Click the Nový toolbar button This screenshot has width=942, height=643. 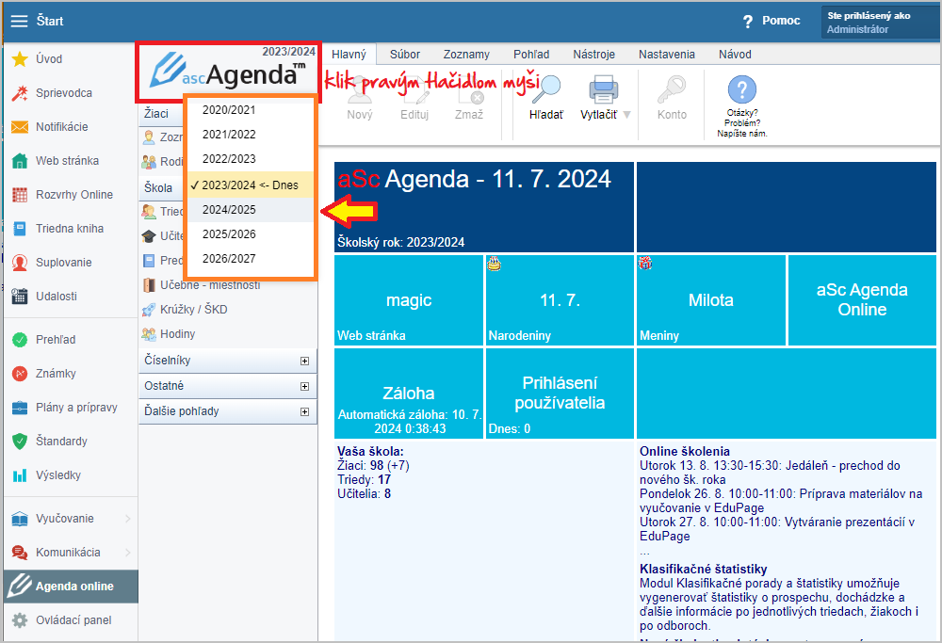[x=359, y=97]
